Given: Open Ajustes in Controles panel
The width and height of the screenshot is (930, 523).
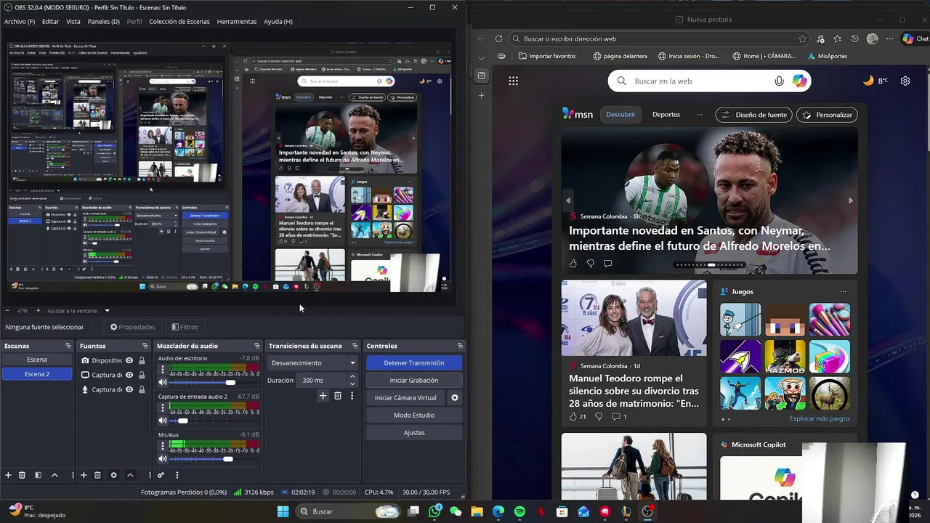Looking at the screenshot, I should coord(414,432).
